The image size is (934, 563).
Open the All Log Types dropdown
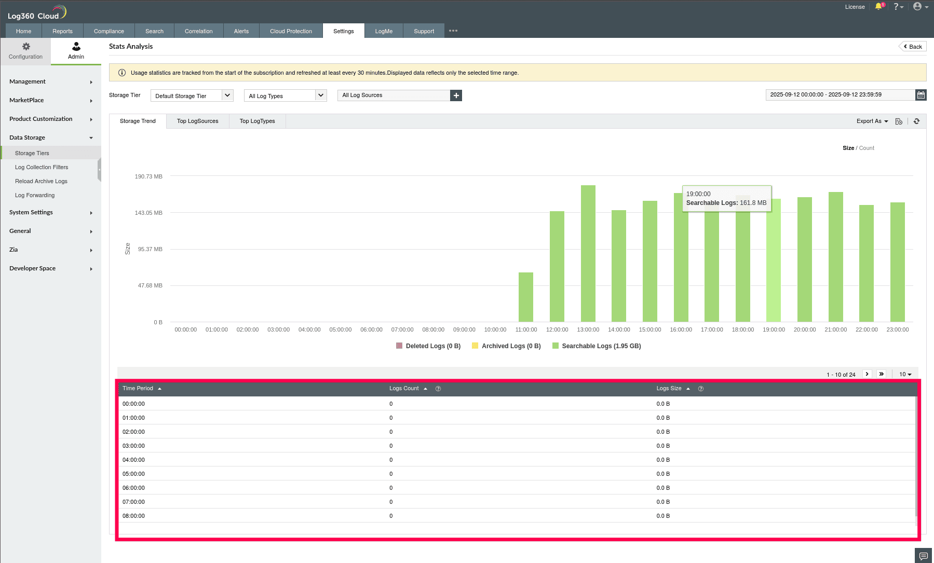285,96
